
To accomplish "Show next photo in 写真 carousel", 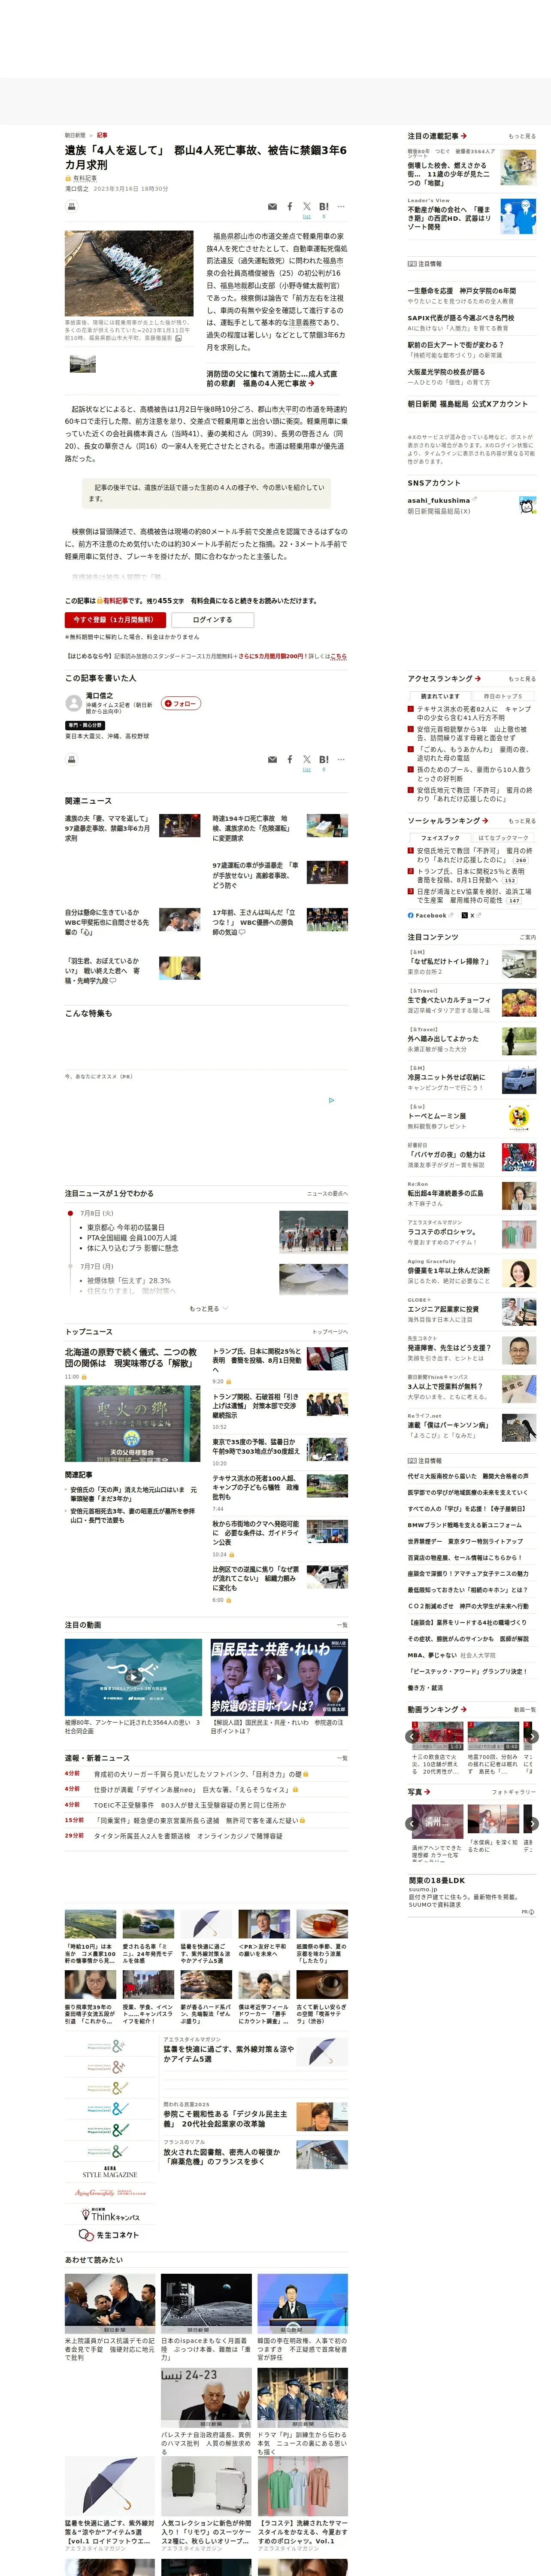I will pos(532,1824).
